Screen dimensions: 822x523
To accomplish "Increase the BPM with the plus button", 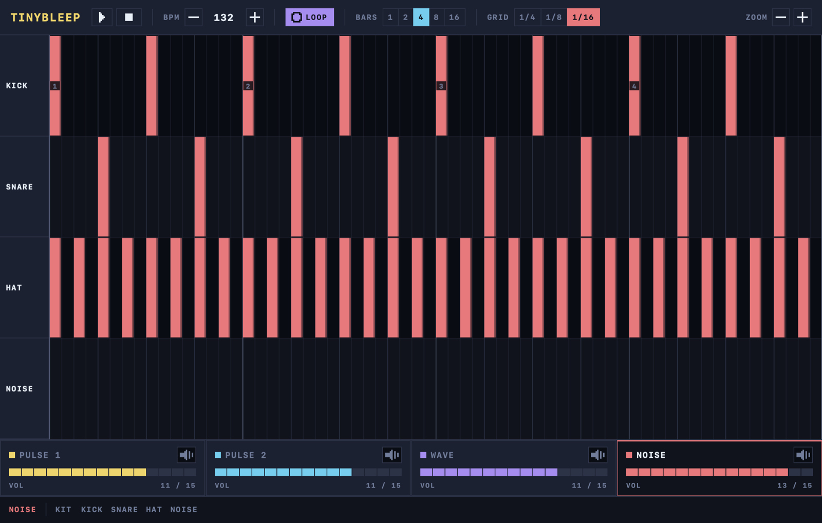I will pyautogui.click(x=254, y=17).
